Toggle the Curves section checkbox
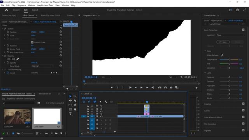This screenshot has height=140, width=249. [x=243, y=110]
